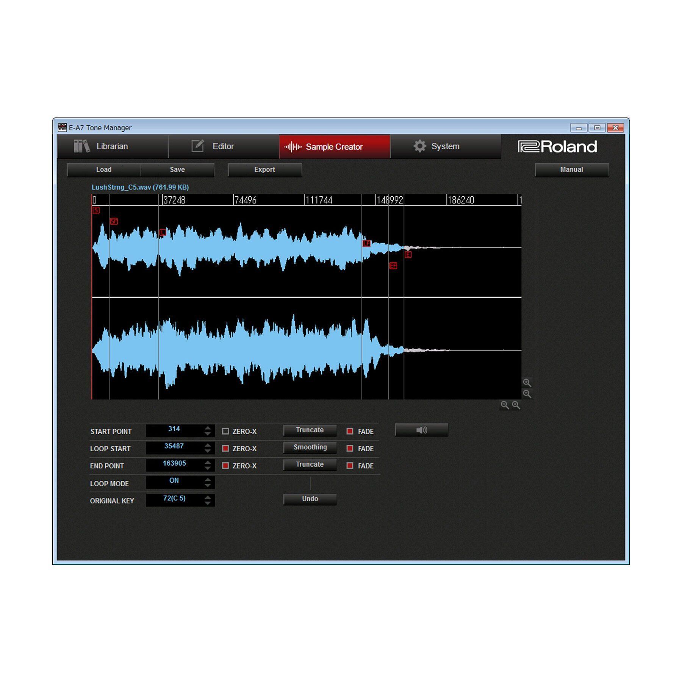The image size is (682, 682).
Task: Click the Original Key value field
Action: pyautogui.click(x=174, y=499)
